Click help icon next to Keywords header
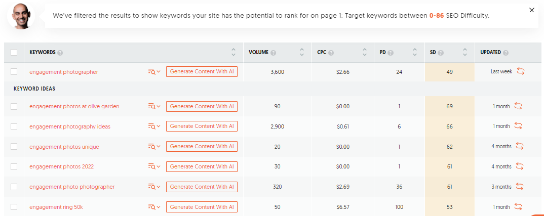Screen dimensions: 544x216 (x=60, y=53)
